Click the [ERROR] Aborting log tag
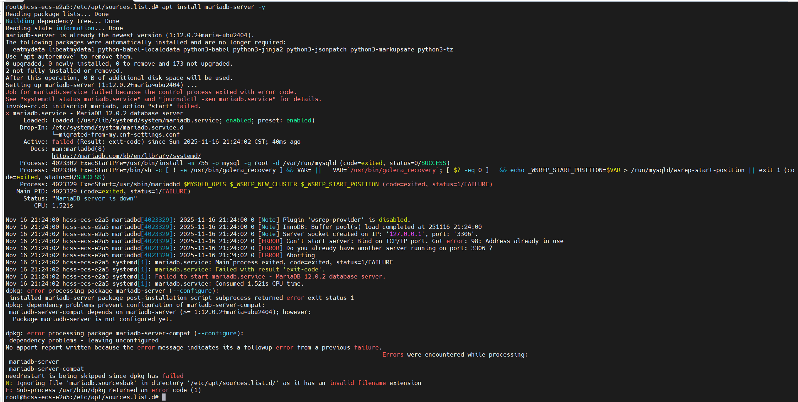 pyautogui.click(x=270, y=255)
